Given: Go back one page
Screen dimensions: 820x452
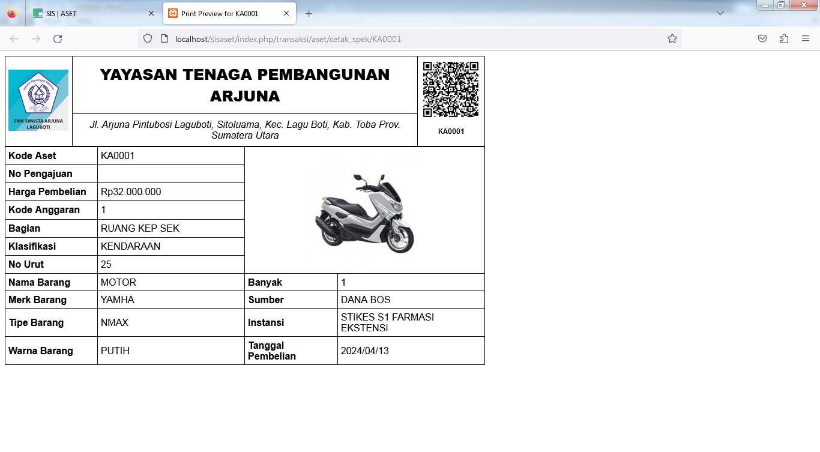Looking at the screenshot, I should pos(14,39).
